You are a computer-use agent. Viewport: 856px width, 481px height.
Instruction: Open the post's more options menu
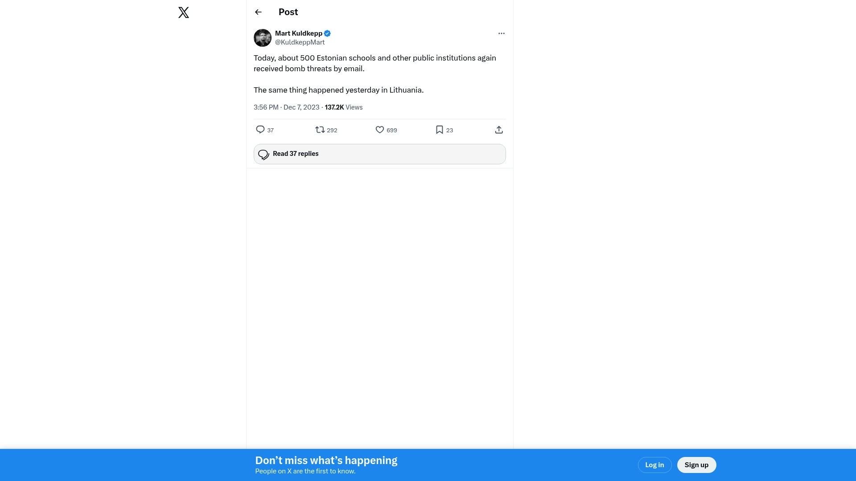tap(501, 33)
